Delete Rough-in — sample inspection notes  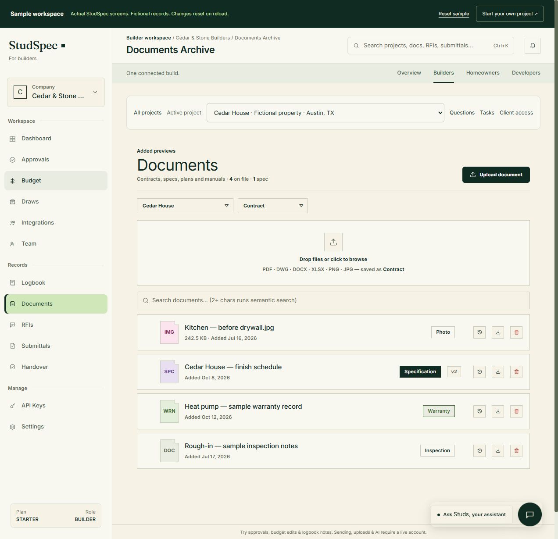click(516, 451)
